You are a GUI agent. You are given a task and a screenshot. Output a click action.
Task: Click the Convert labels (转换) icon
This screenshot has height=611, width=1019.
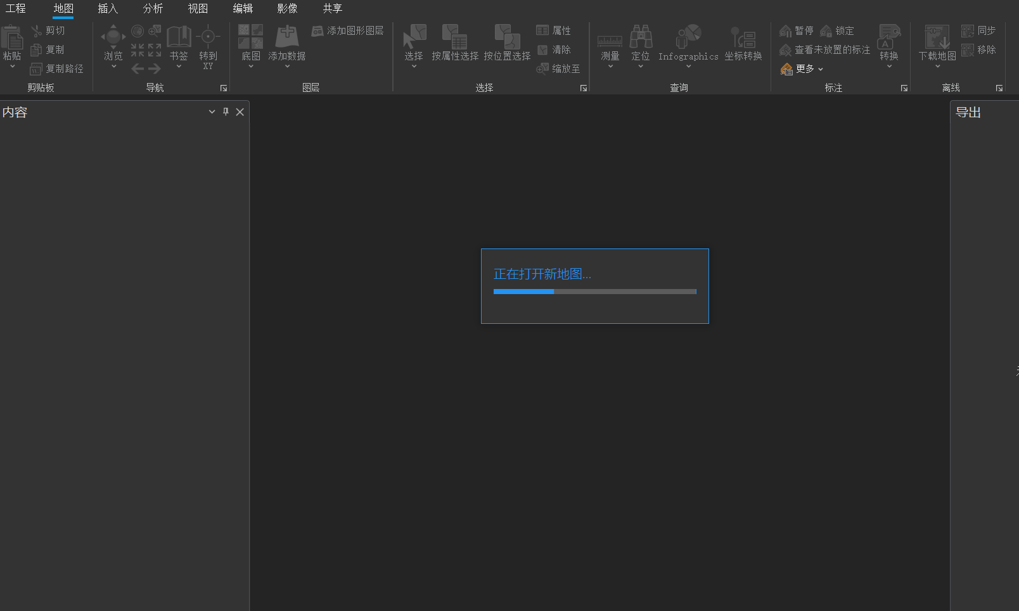889,37
